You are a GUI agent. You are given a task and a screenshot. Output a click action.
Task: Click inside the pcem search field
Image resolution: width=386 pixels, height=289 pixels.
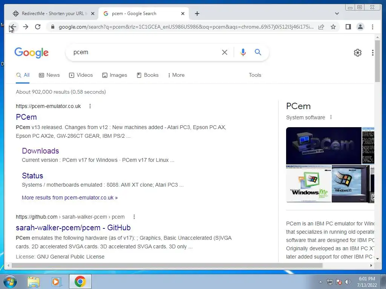point(145,52)
